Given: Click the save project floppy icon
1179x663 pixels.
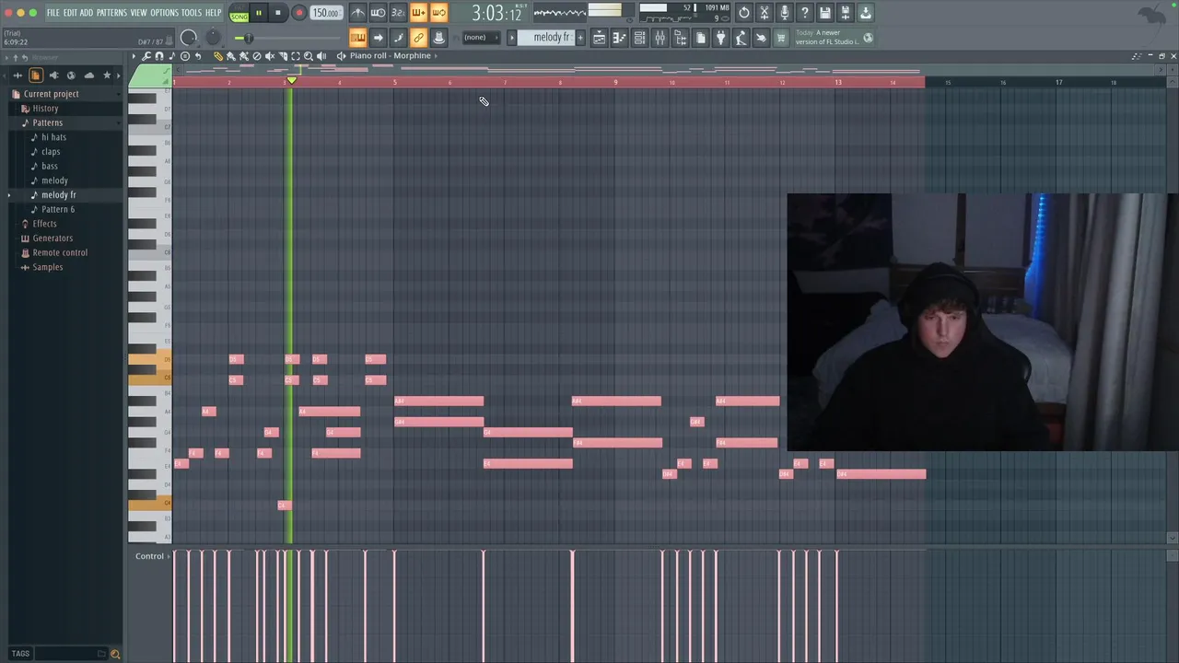Looking at the screenshot, I should (x=825, y=13).
